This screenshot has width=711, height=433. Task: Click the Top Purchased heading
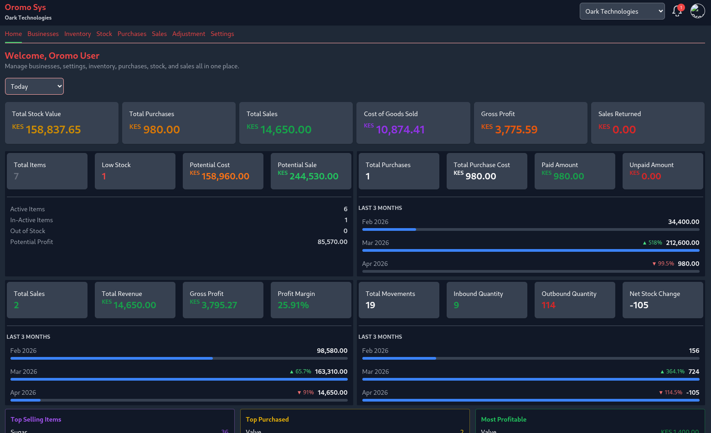pos(268,419)
